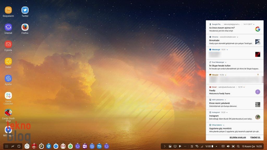Expand the Chrome Birnoktabir notification chevron
The height and width of the screenshot is (150, 267).
click(238, 37)
